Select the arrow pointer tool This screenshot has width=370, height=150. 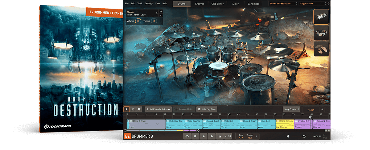(x=126, y=109)
